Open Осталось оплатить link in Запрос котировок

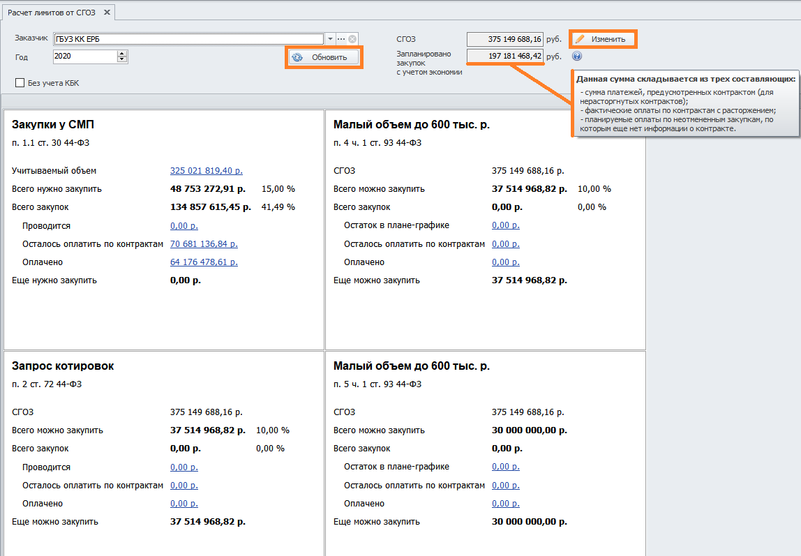pyautogui.click(x=184, y=486)
